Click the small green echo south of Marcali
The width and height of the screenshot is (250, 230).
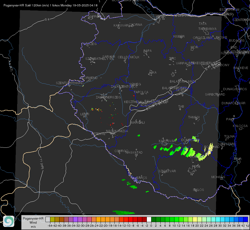139,135
